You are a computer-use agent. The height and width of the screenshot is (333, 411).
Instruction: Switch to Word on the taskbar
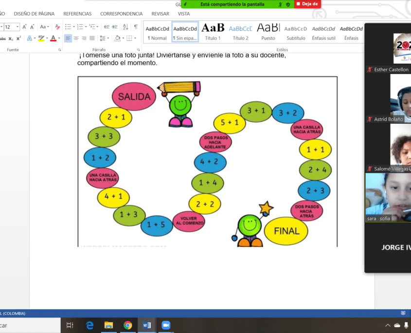coord(147,325)
